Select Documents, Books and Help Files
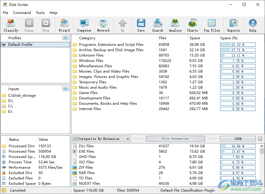 point(108,104)
